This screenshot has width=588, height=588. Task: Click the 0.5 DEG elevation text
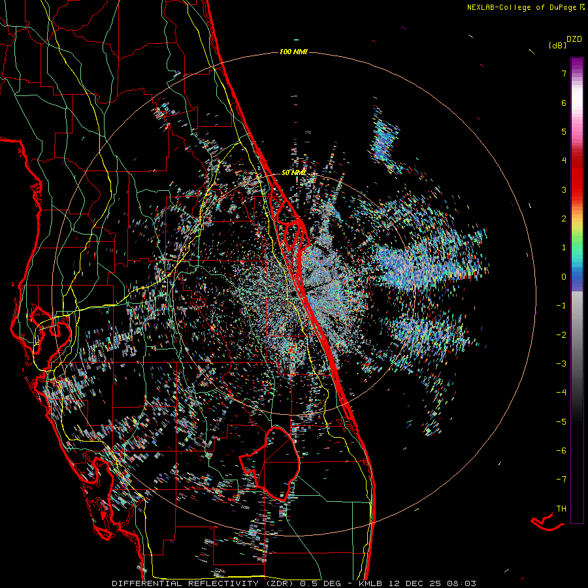click(321, 583)
